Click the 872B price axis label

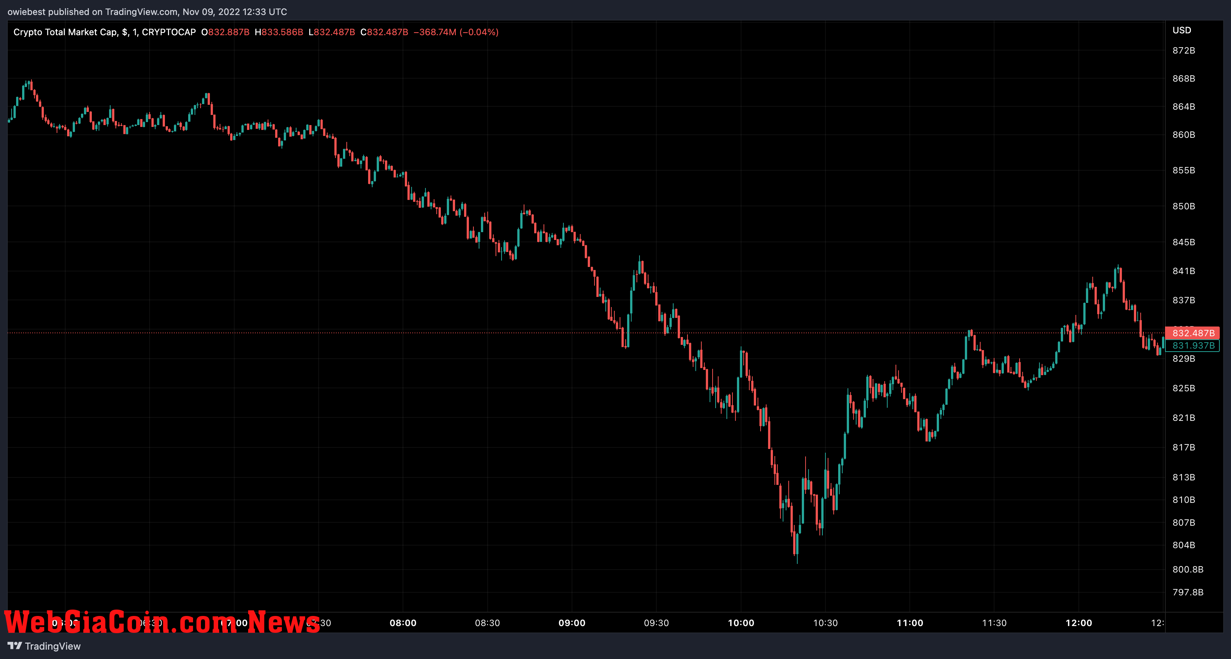[1184, 50]
